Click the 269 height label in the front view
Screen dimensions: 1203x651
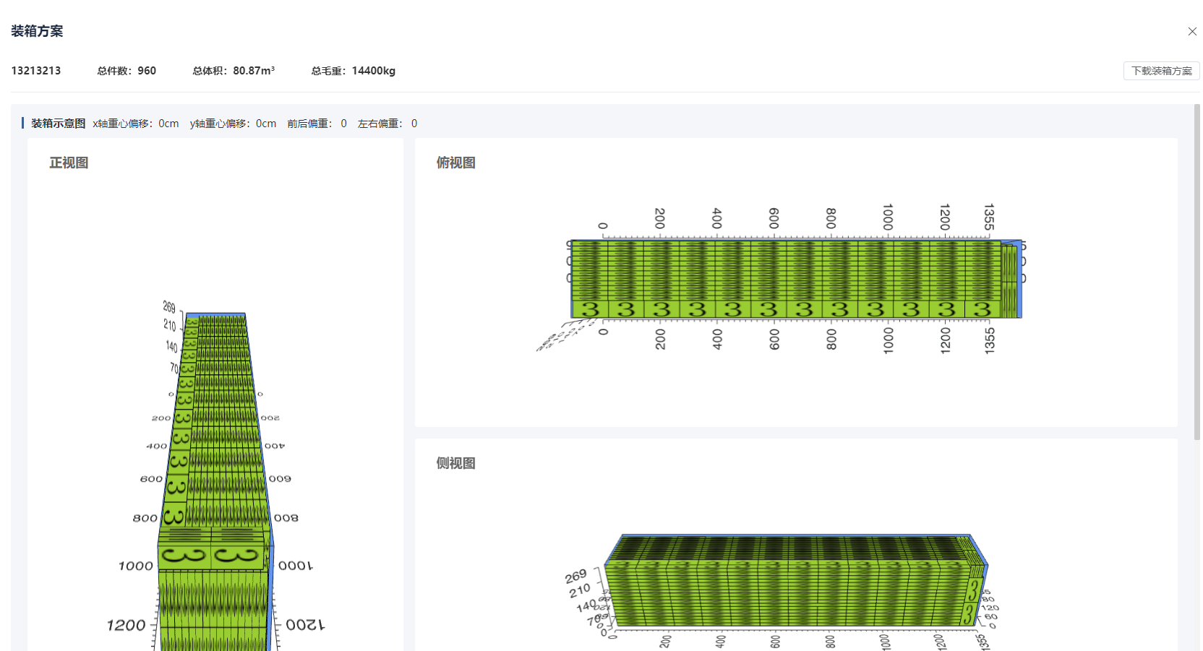tap(169, 307)
